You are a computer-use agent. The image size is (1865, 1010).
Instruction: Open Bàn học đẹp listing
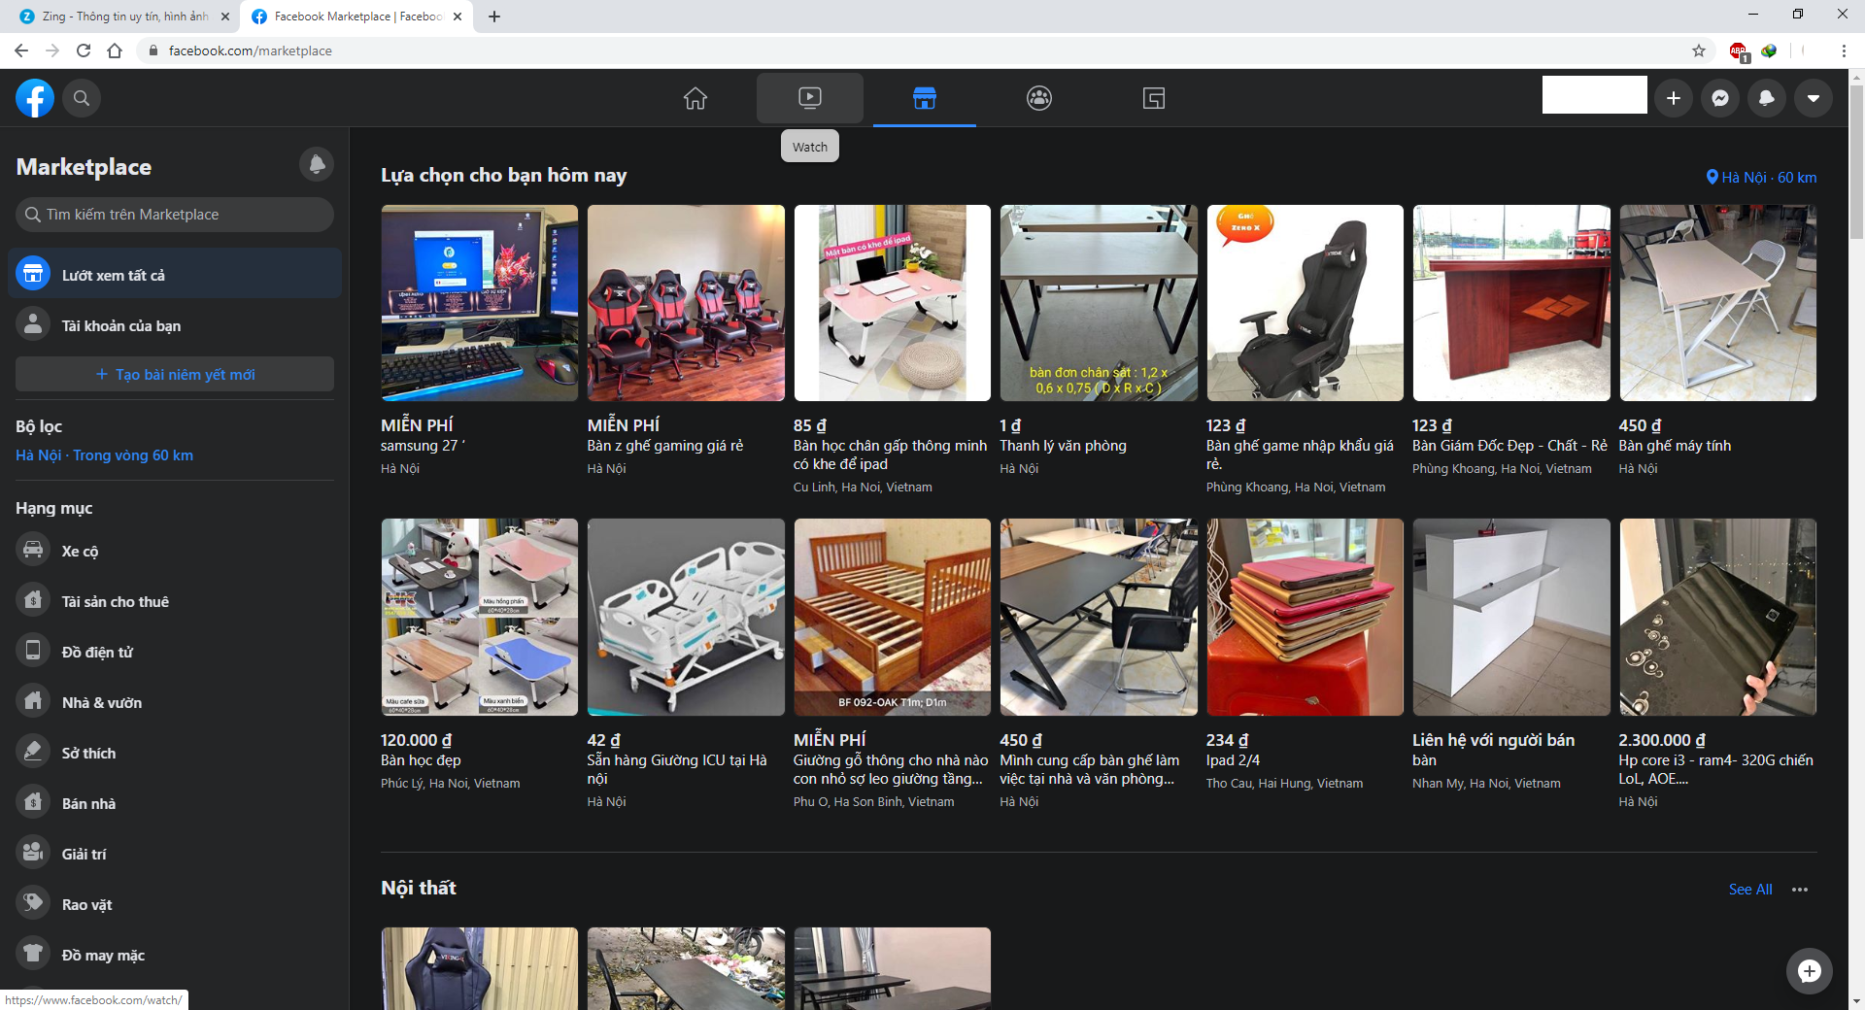[480, 617]
